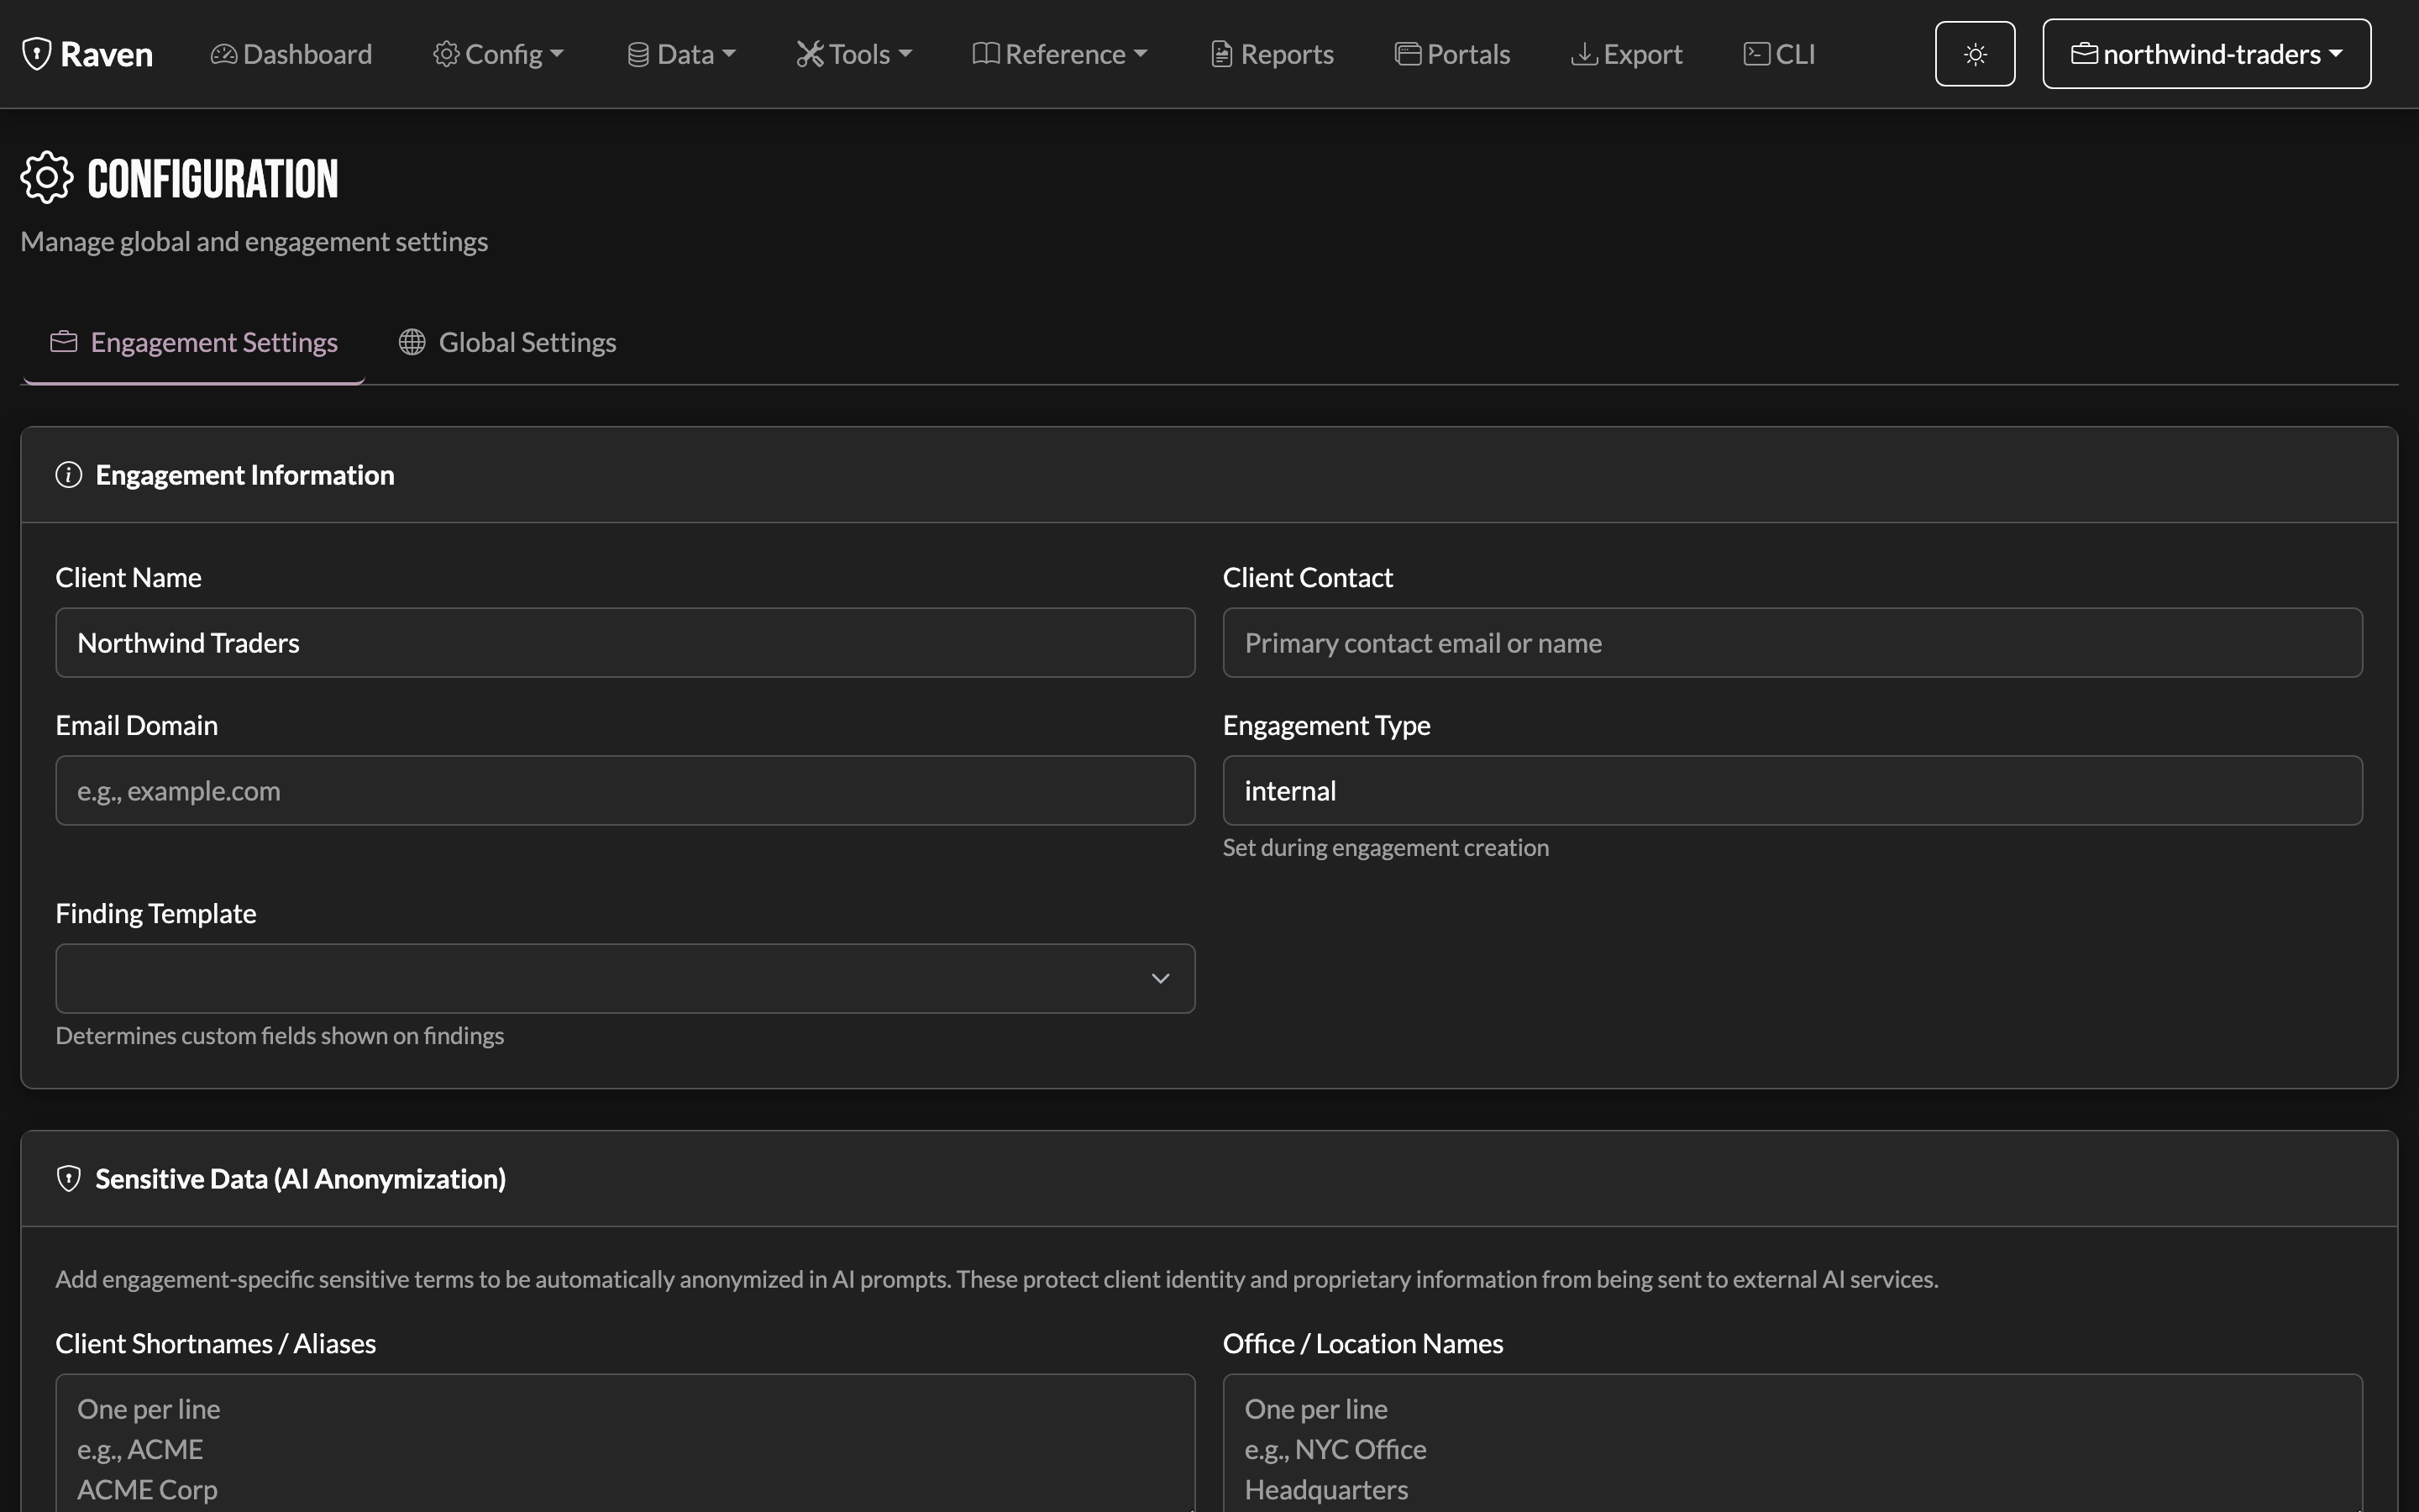The width and height of the screenshot is (2419, 1512).
Task: Toggle the light/dark theme sun button
Action: point(1974,54)
